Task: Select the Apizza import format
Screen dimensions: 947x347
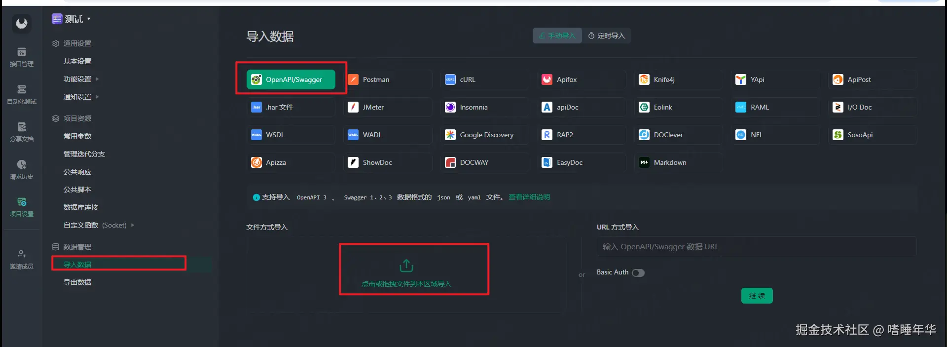Action: [291, 162]
